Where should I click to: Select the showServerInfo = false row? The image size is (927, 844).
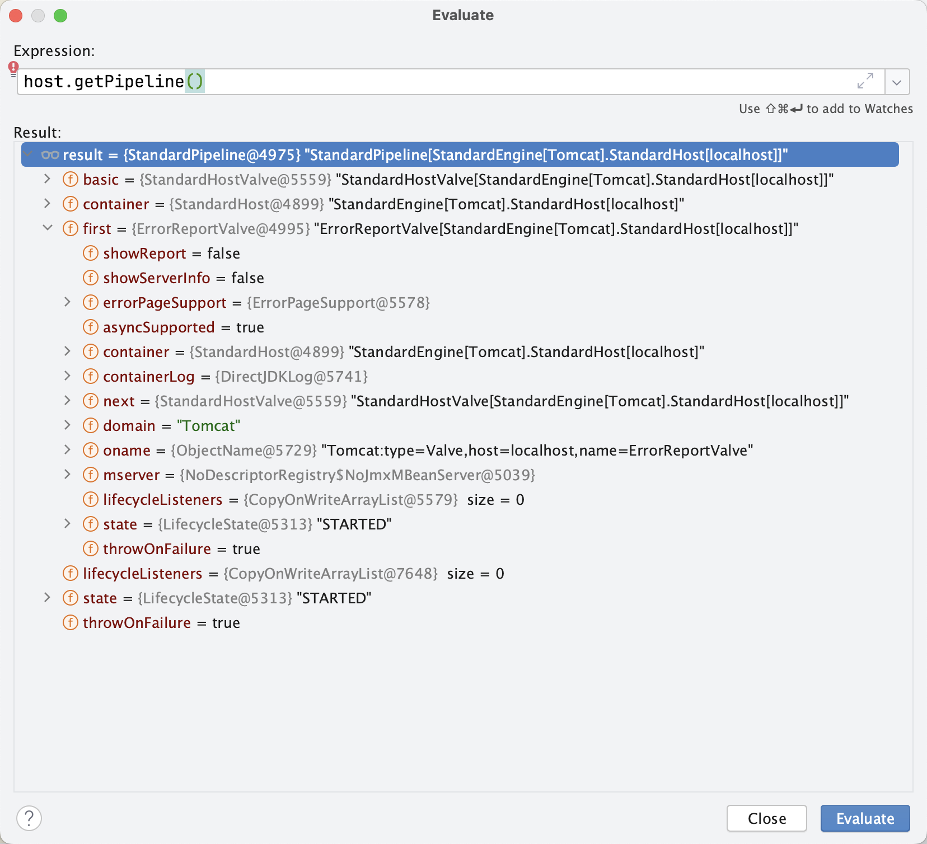pos(183,278)
